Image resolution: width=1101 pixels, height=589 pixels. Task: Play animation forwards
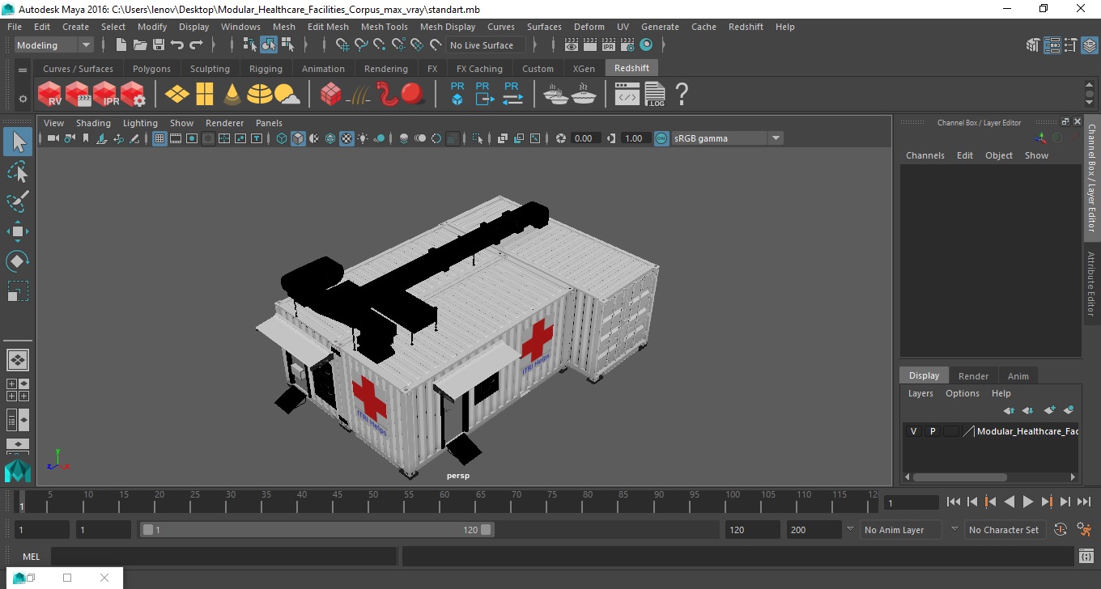(x=1027, y=502)
